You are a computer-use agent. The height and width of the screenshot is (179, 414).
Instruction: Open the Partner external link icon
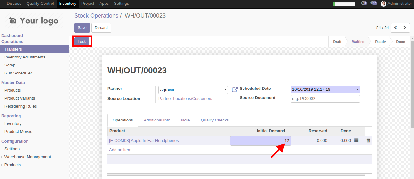click(235, 89)
